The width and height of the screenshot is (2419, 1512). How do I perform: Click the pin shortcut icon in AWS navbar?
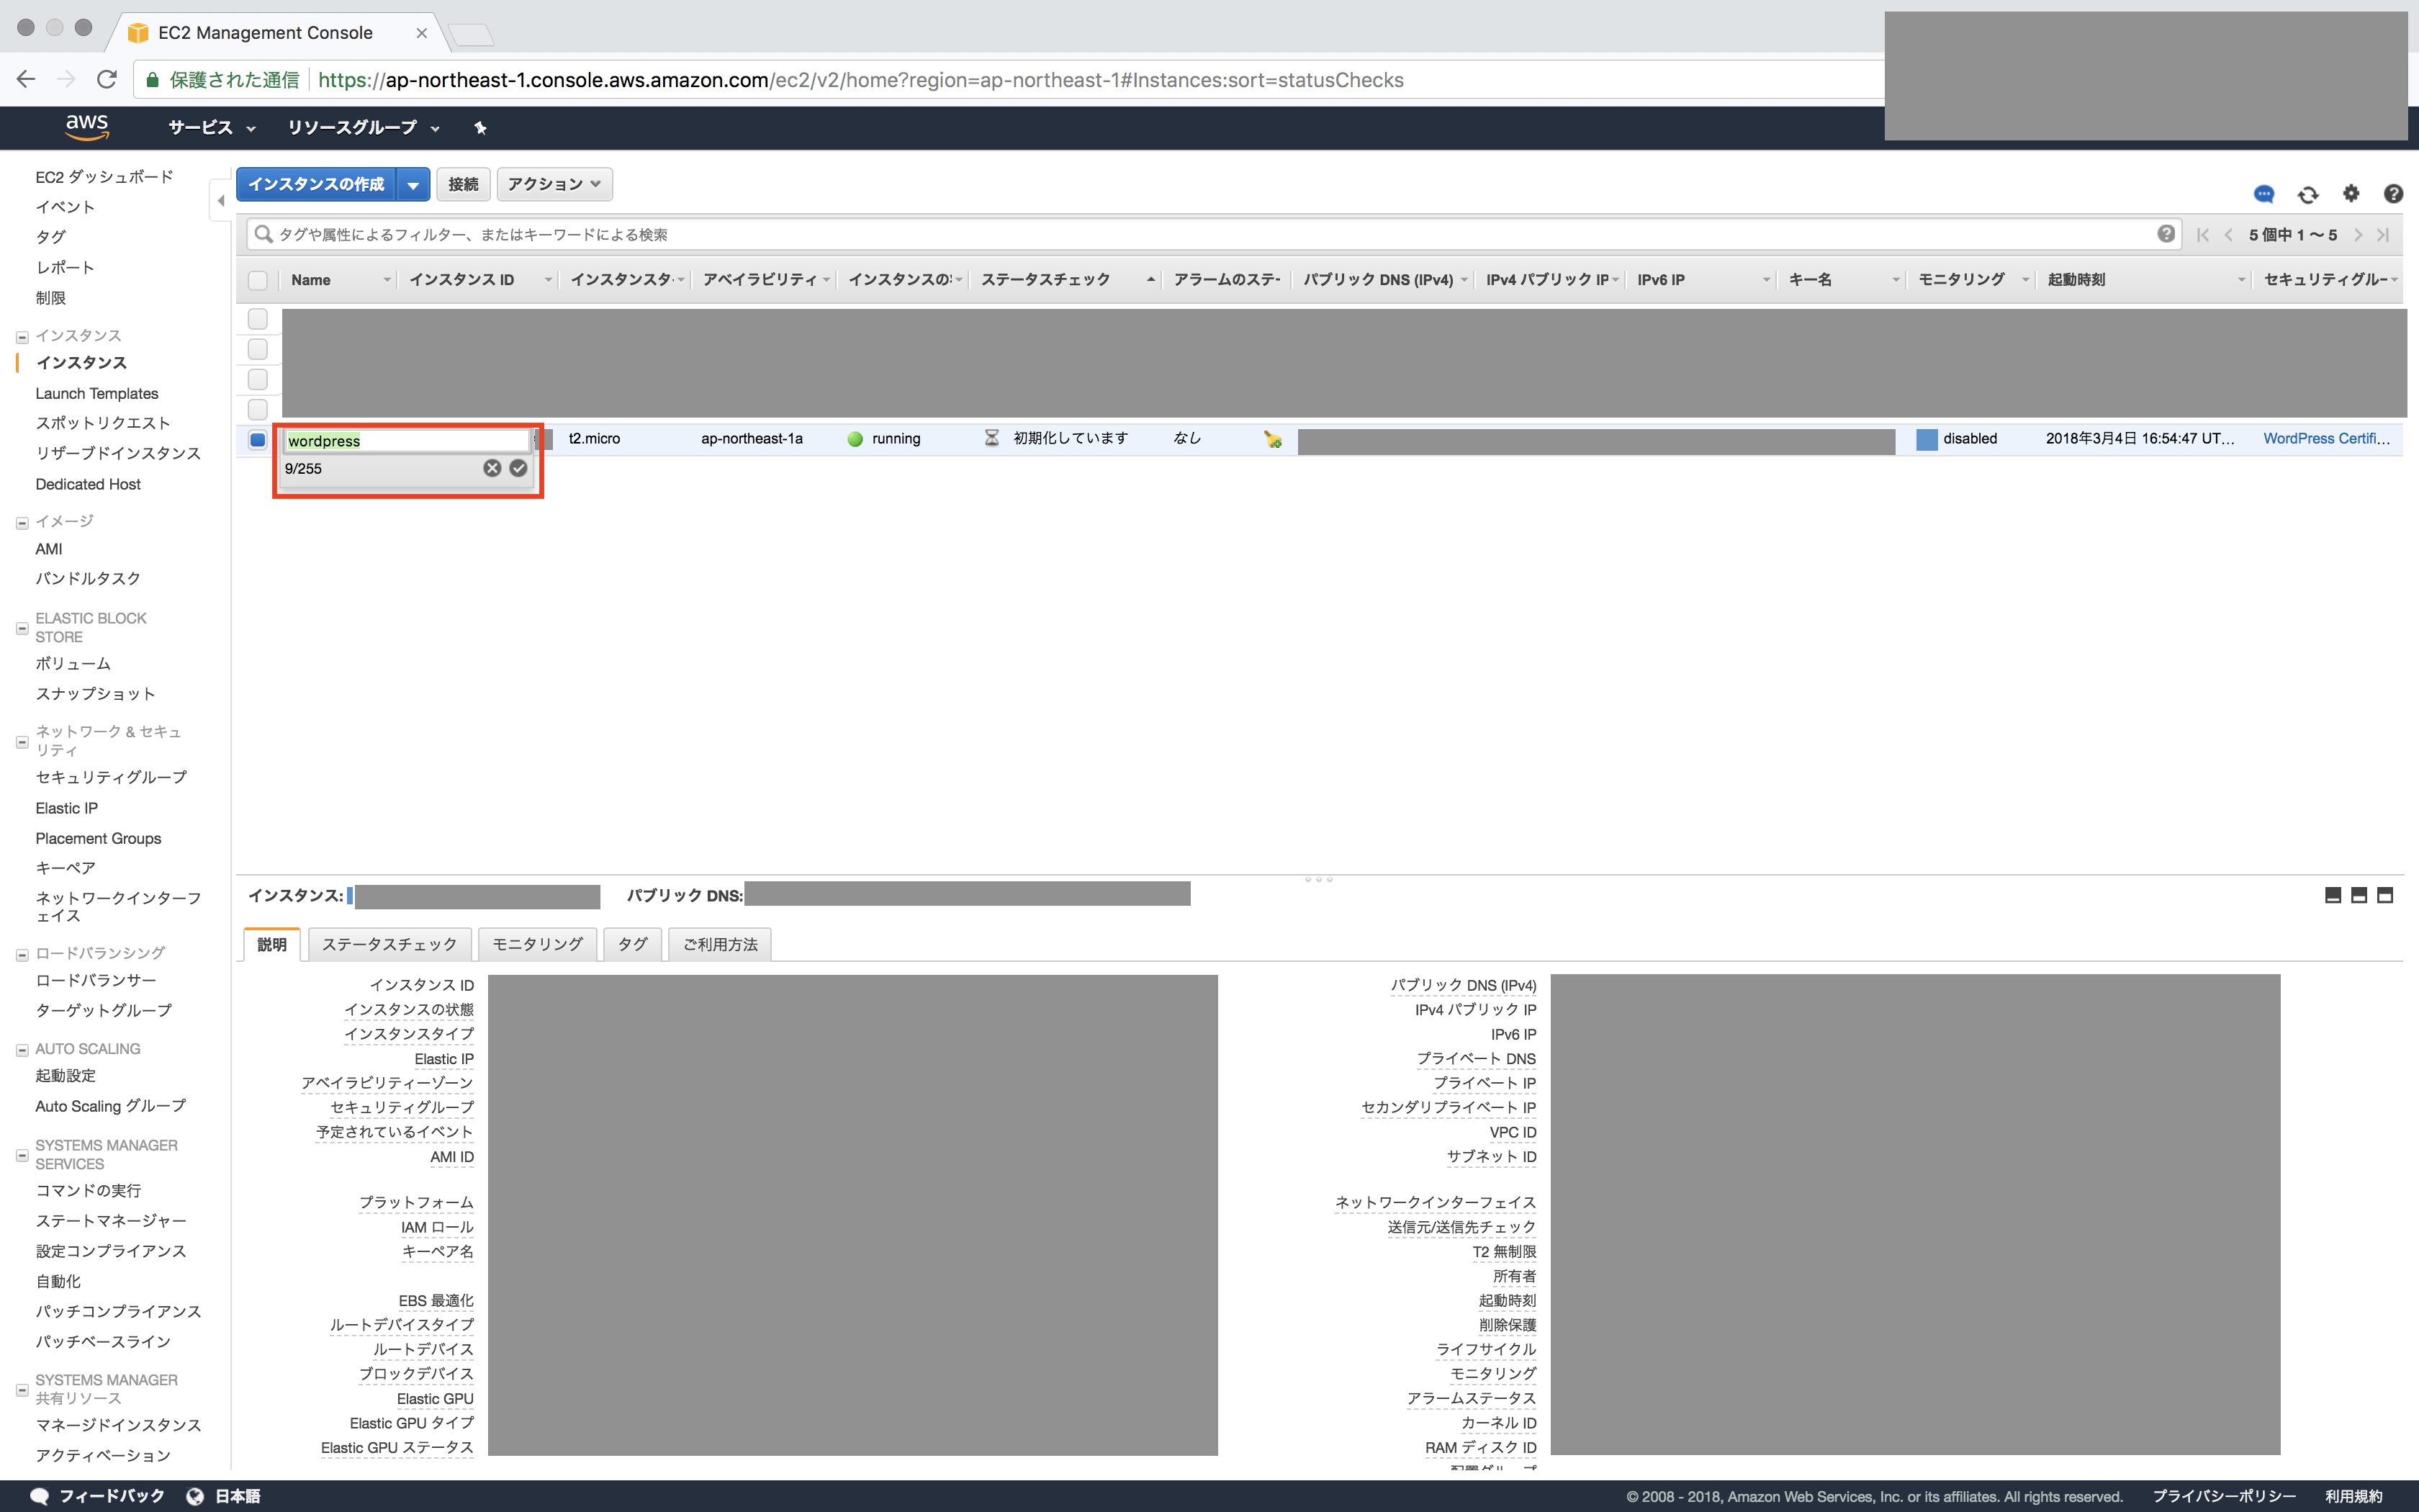pos(479,127)
